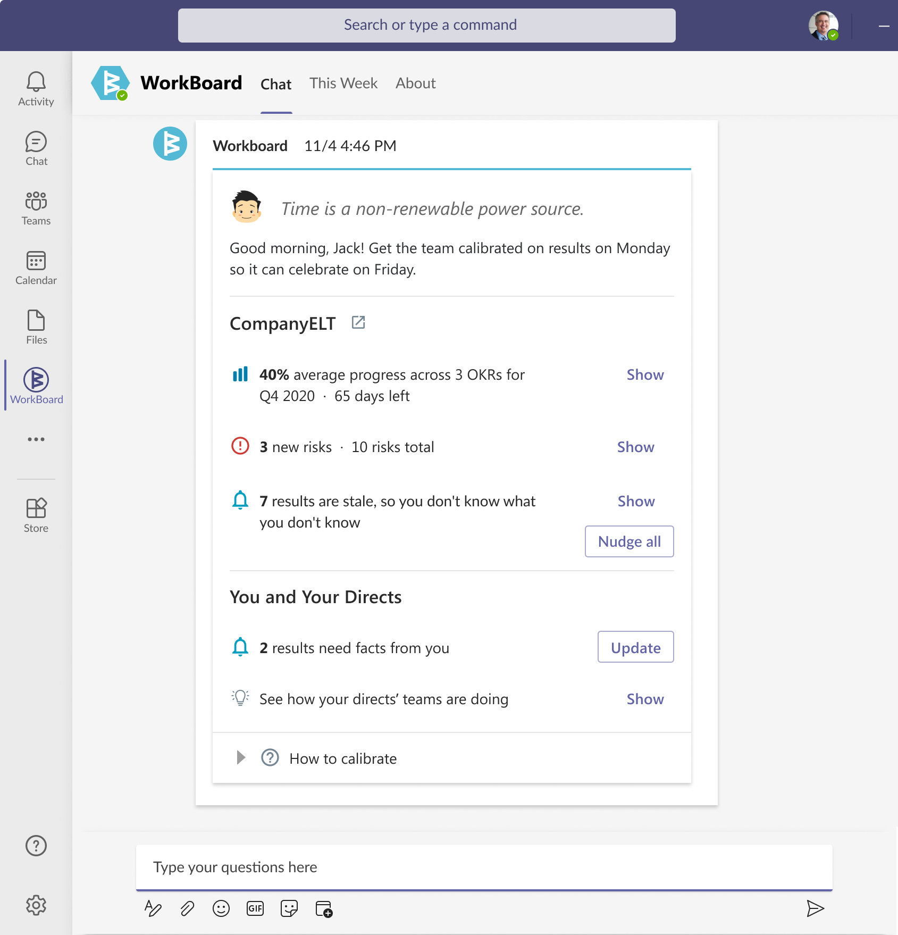Open the Activity bell in sidebar
The image size is (898, 935).
[36, 89]
